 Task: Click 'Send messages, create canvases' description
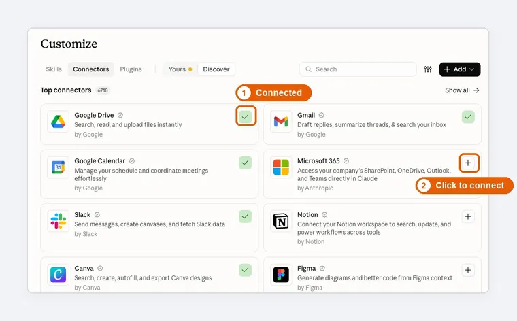150,224
